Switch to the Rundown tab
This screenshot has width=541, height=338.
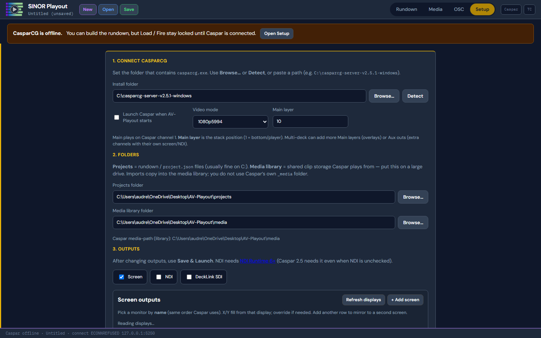click(x=407, y=9)
